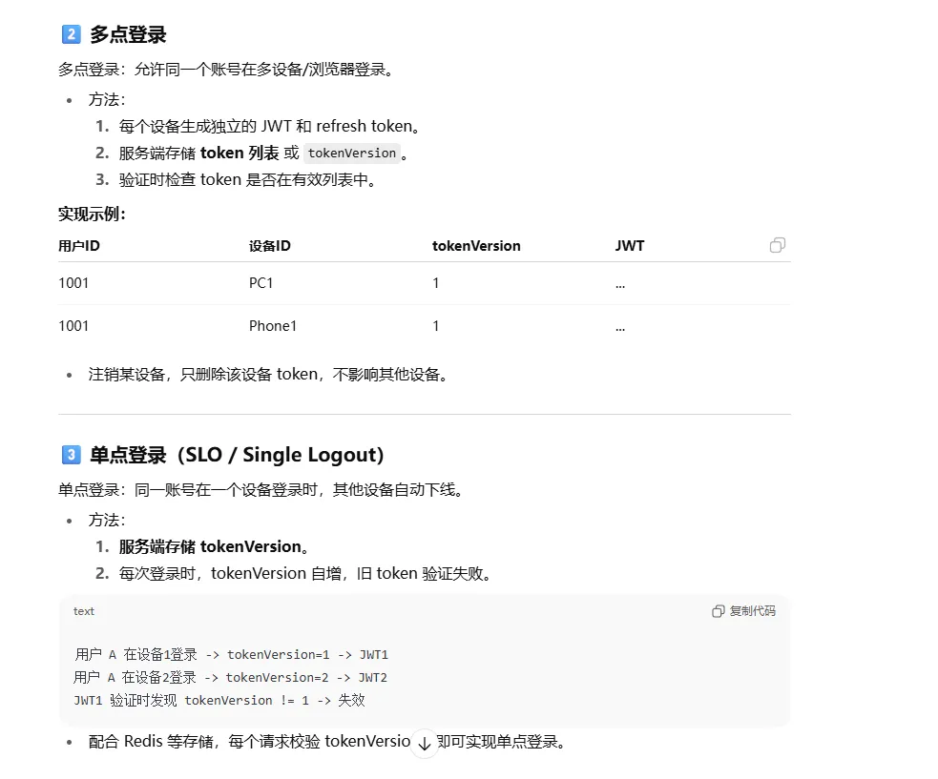Click the blue number 2 icon before 多点登录
Image resolution: width=938 pixels, height=779 pixels.
71,34
